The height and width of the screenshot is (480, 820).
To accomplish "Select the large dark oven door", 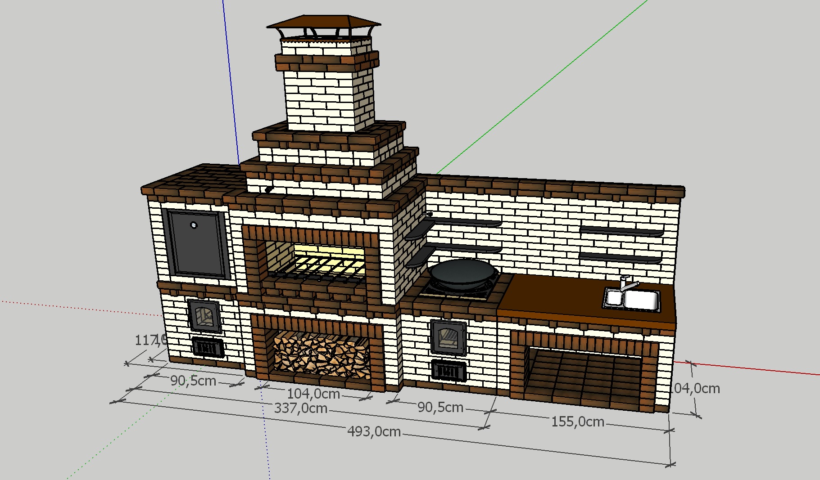I will [196, 243].
